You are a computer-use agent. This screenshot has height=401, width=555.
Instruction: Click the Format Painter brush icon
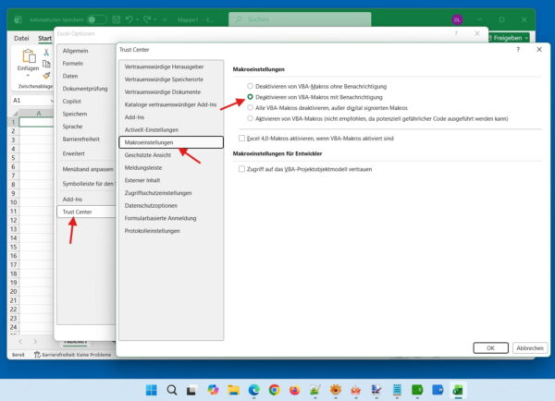46,76
